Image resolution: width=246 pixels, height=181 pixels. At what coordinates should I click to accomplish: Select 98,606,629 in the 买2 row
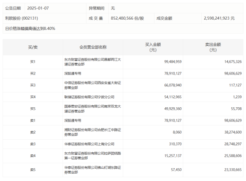(x=233, y=73)
